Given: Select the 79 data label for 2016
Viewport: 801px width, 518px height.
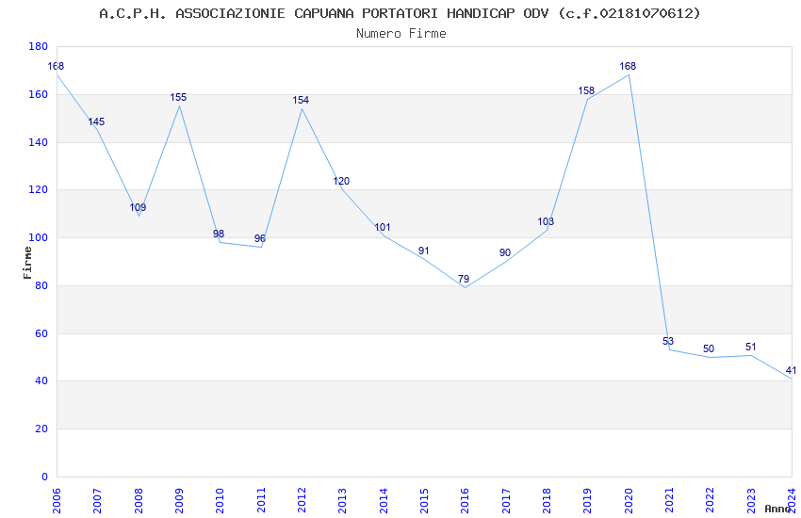Looking at the screenshot, I should point(464,279).
